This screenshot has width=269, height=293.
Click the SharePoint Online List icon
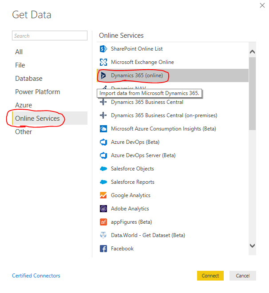[x=103, y=49]
